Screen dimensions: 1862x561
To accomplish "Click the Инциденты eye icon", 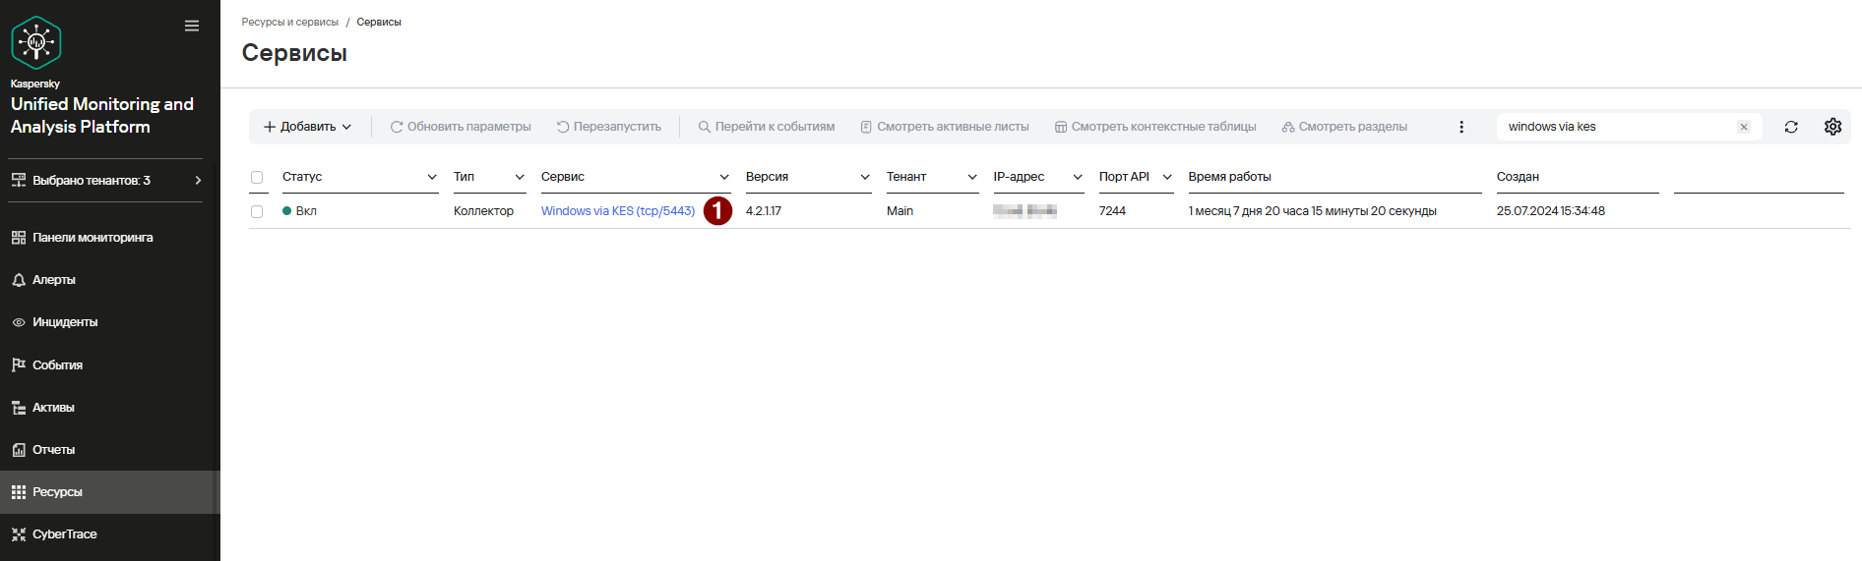I will [x=19, y=322].
